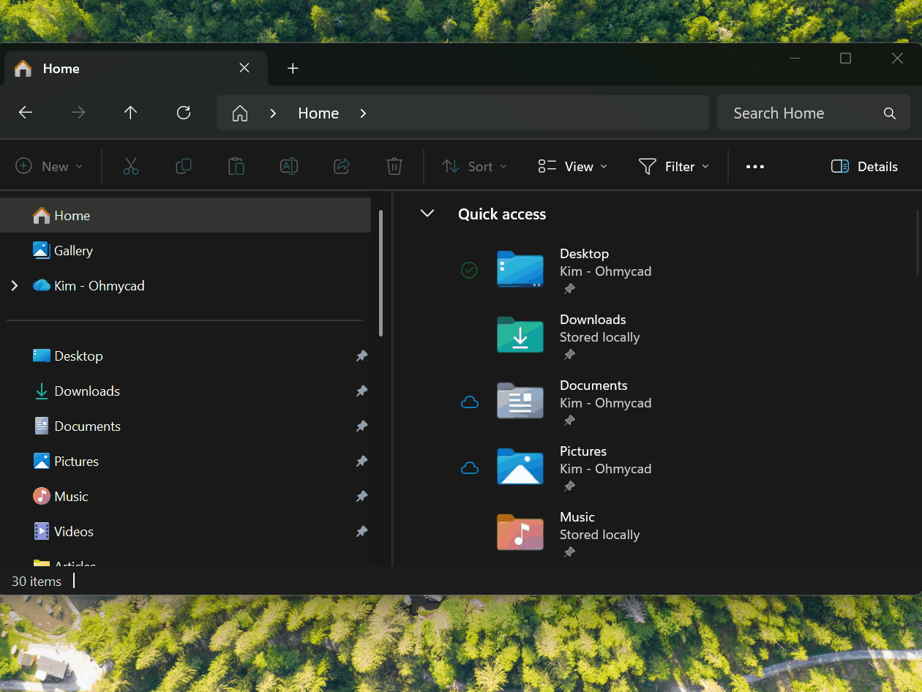The image size is (922, 692).
Task: Go forward with the right arrow
Action: 78,113
